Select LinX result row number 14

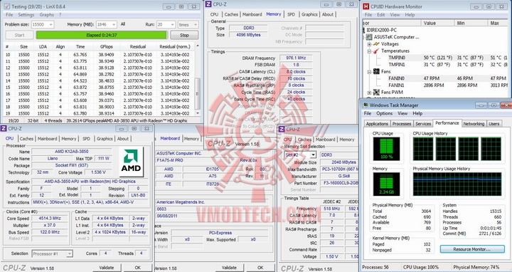click(100, 80)
